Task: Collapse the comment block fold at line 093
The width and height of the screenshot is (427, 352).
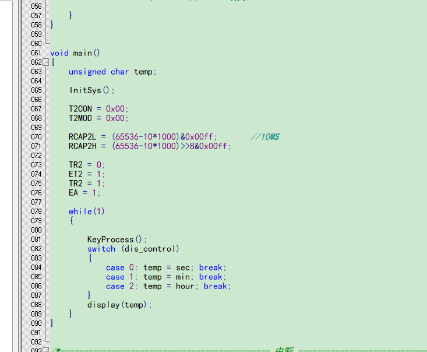Action: (46, 350)
